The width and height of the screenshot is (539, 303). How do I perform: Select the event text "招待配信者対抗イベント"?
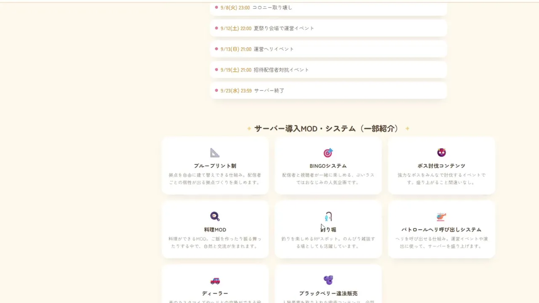(x=281, y=70)
